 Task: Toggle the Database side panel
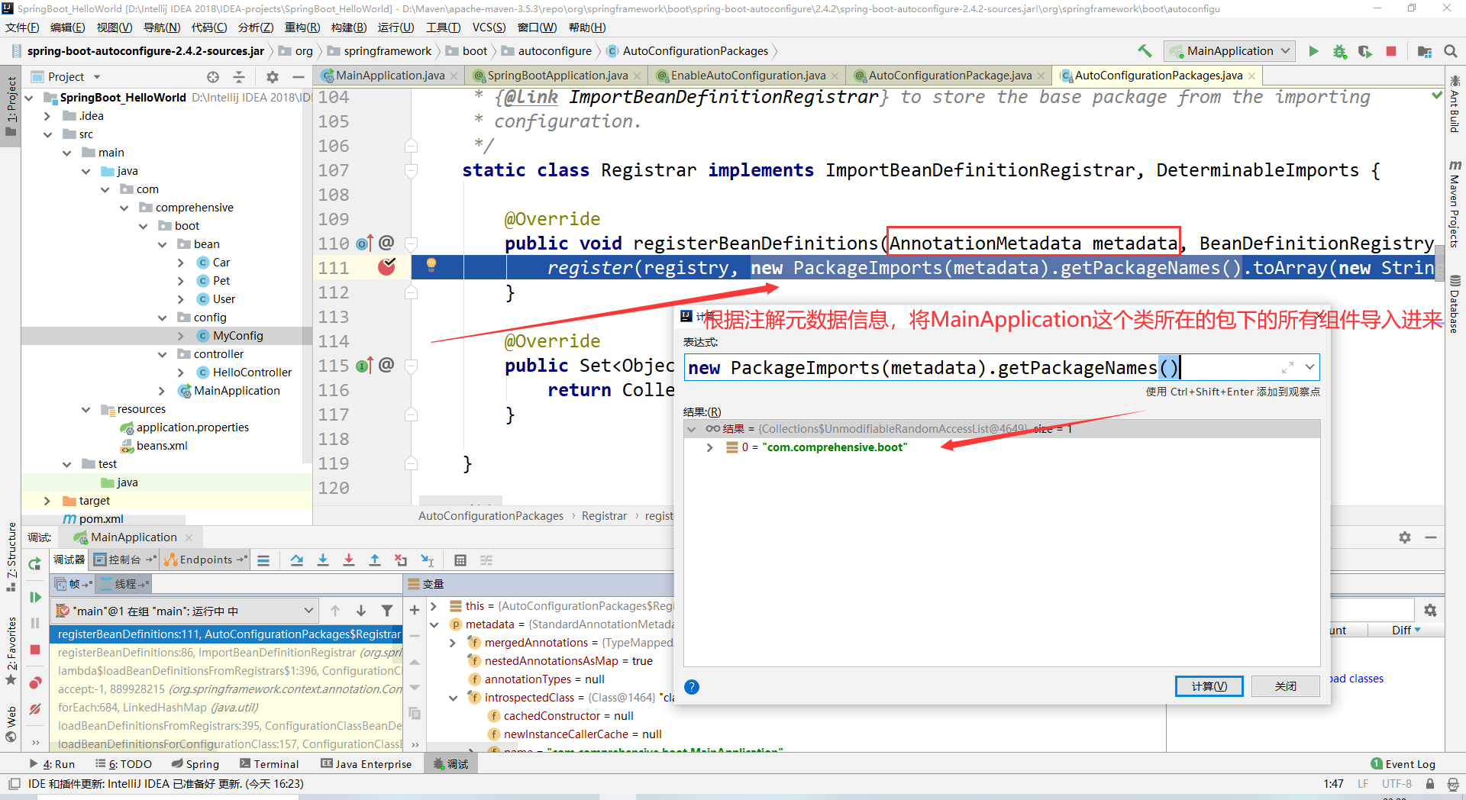[1455, 304]
